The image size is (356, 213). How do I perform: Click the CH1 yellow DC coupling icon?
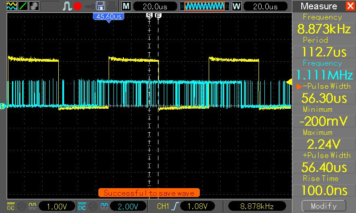coord(11,206)
